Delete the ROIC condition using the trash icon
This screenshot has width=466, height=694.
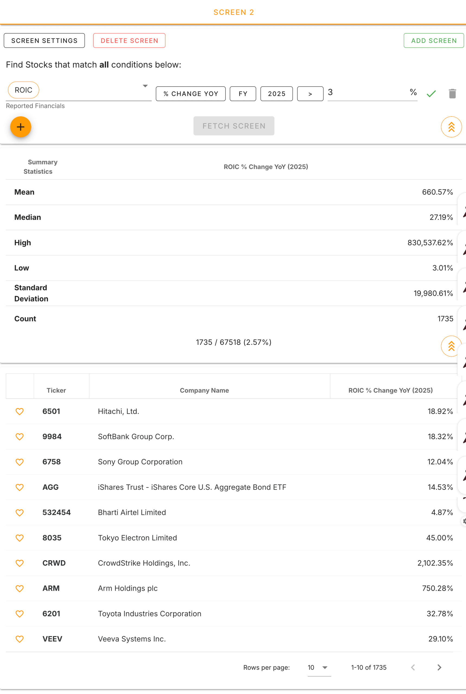point(452,93)
